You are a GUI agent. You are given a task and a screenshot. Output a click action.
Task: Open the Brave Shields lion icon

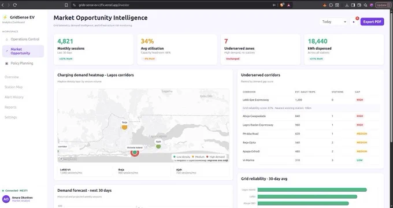pyautogui.click(x=282, y=5)
